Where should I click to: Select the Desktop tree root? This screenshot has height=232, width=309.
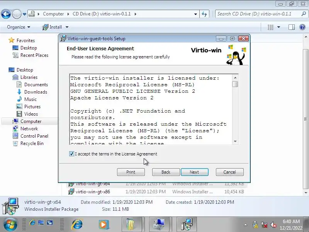point(25,70)
